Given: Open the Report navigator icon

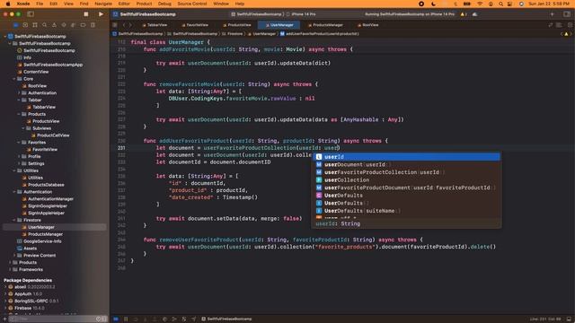Looking at the screenshot, I should pos(93,25).
